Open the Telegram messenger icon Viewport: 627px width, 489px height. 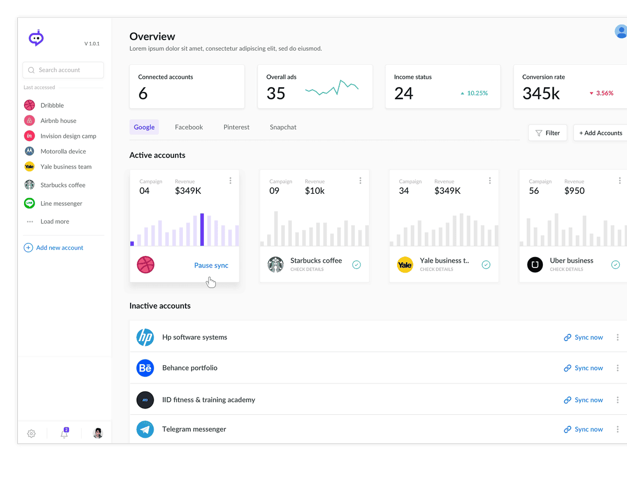click(145, 429)
